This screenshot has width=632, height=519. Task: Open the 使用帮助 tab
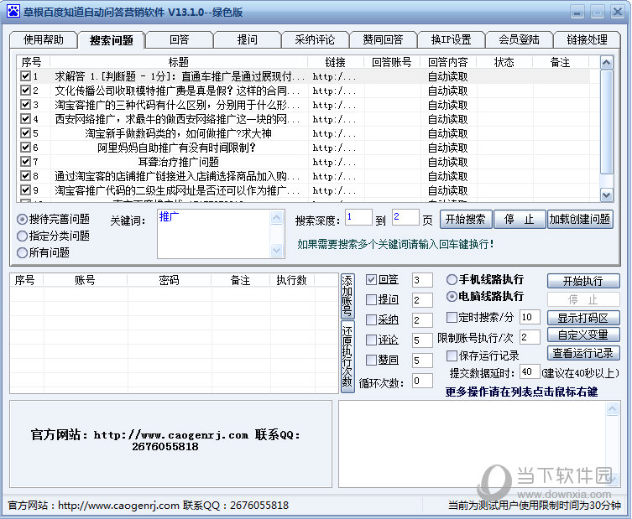pyautogui.click(x=43, y=39)
